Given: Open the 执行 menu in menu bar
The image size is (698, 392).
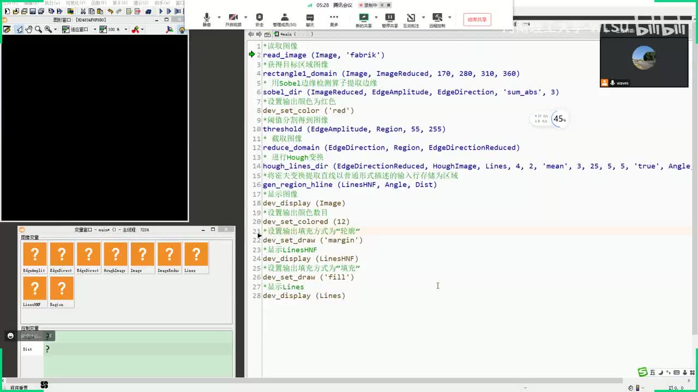Looking at the screenshot, I should coord(52,3).
